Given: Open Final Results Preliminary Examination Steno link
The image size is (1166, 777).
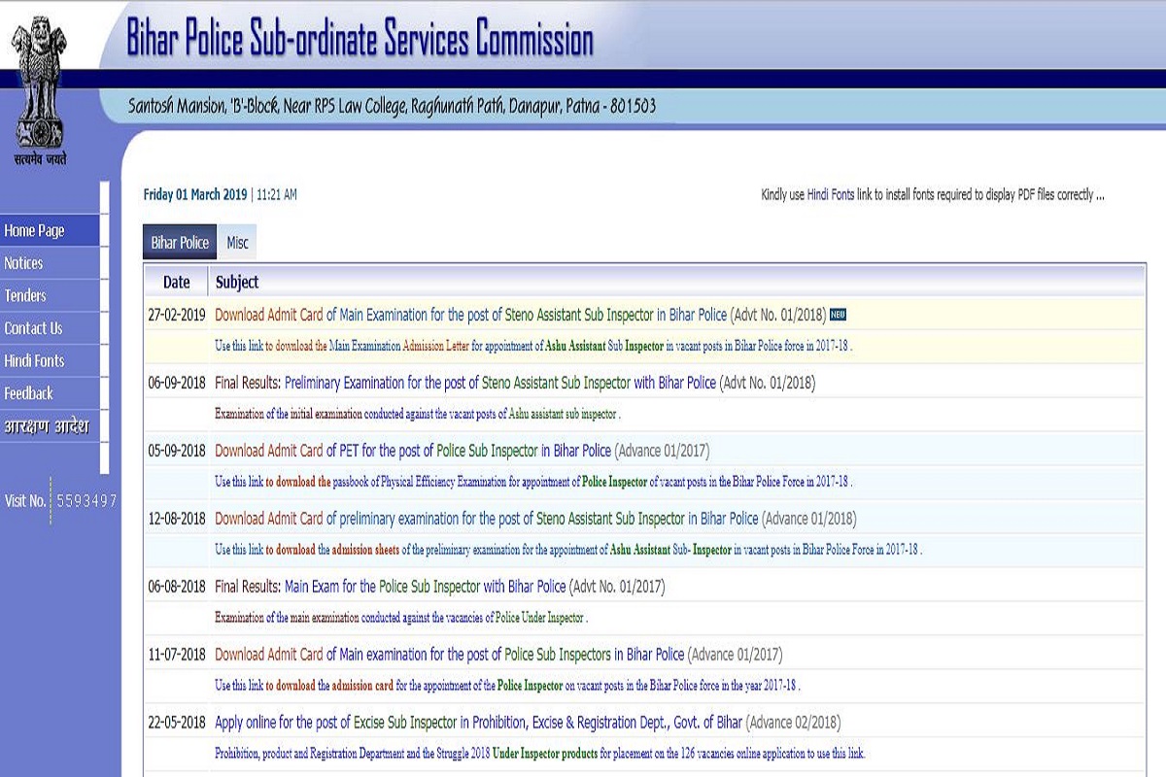Looking at the screenshot, I should coord(515,383).
